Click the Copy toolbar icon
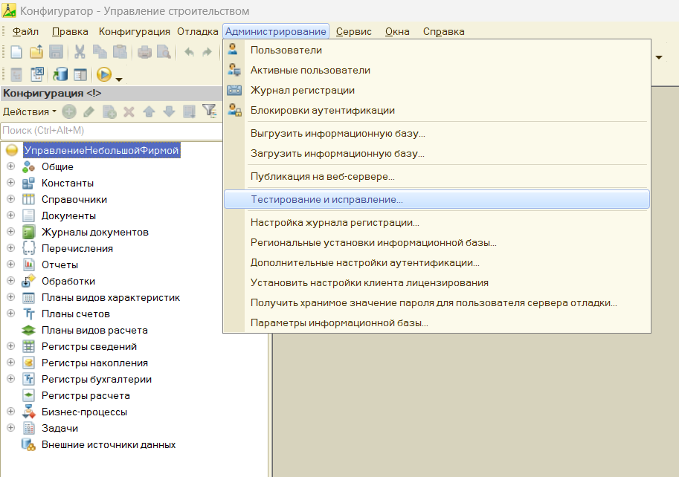The image size is (679, 477). point(100,52)
